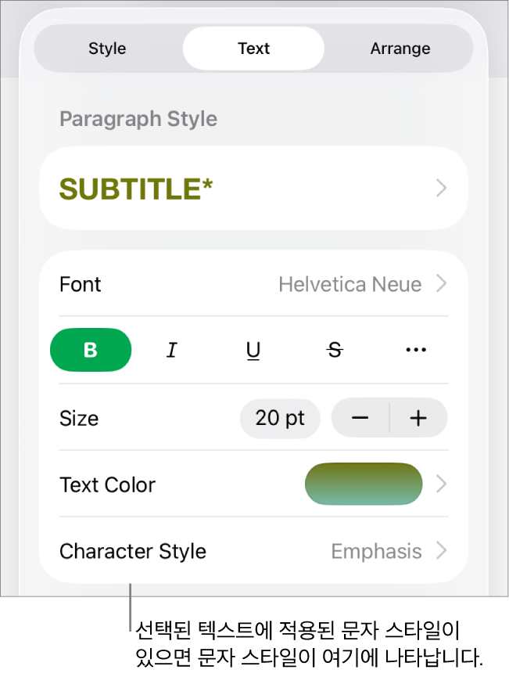The image size is (509, 677).
Task: Click the Character Style chevron
Action: [442, 551]
